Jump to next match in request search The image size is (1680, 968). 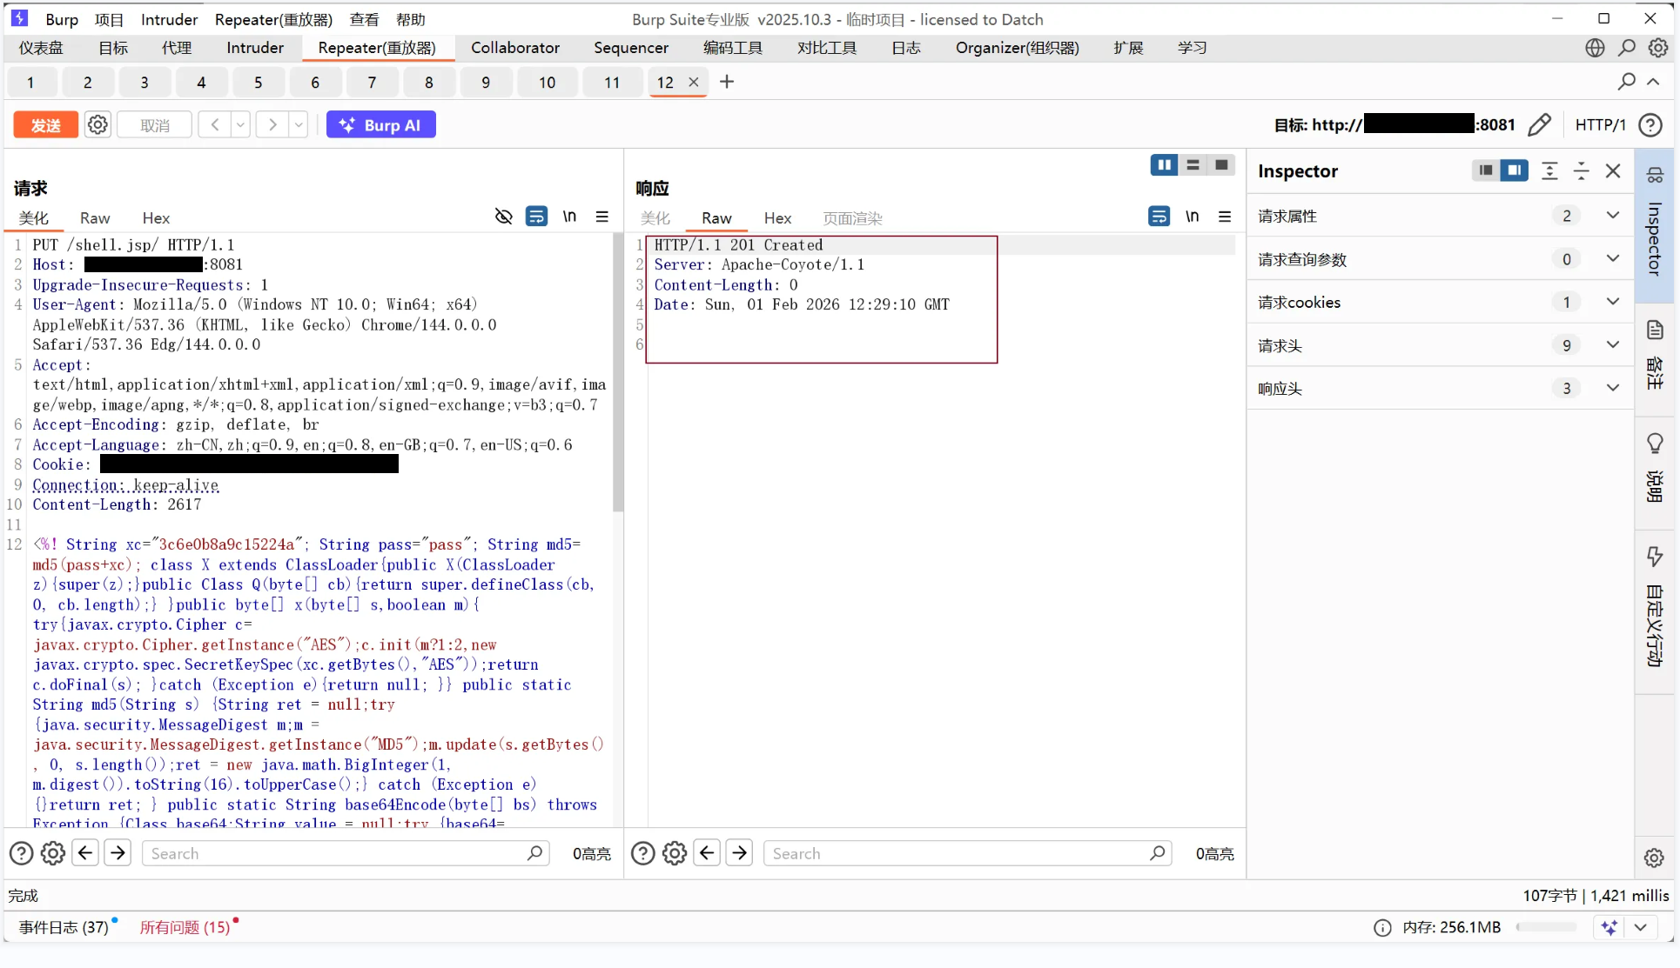click(x=118, y=853)
